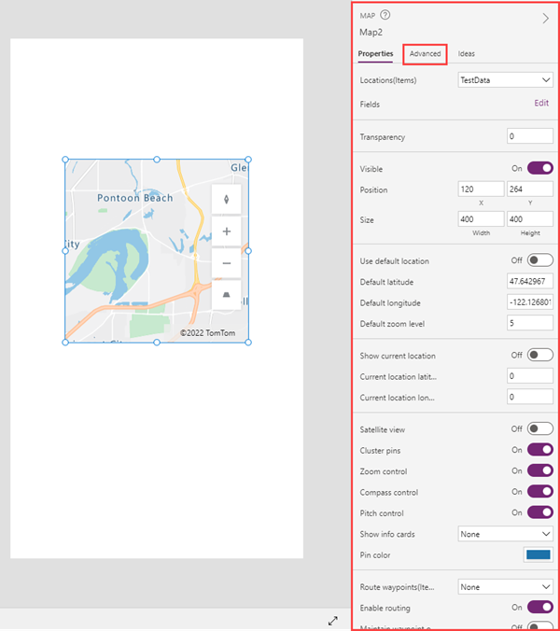Turn on the Satellite view toggle
This screenshot has height=631, width=560.
point(540,428)
